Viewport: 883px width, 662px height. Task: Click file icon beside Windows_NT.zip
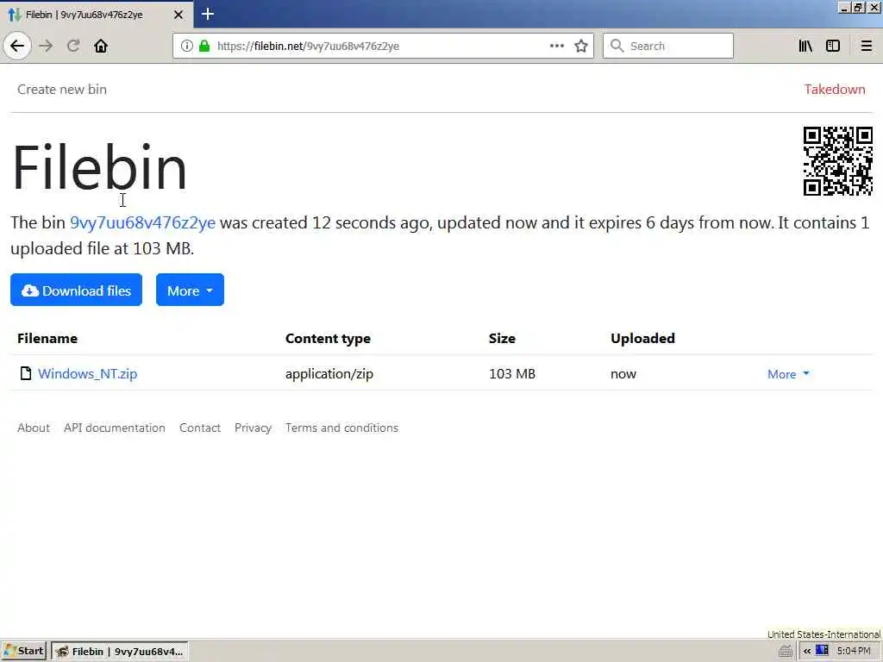tap(25, 373)
